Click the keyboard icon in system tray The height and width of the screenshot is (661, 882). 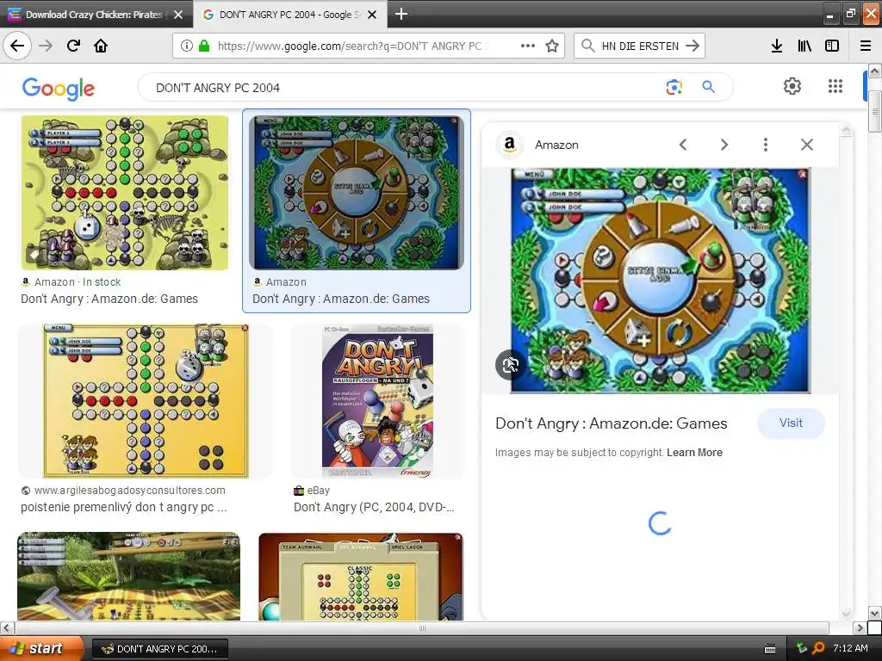(x=770, y=649)
